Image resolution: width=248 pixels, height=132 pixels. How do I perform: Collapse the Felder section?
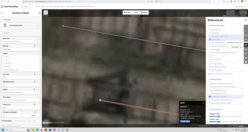tap(5, 33)
